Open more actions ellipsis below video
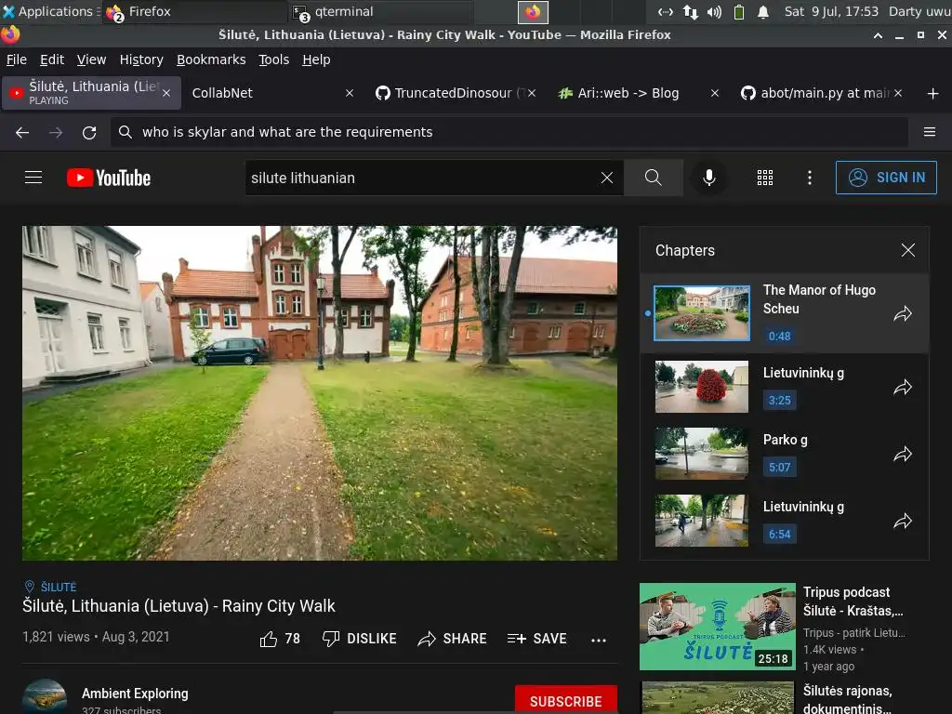This screenshot has height=714, width=952. 599,640
